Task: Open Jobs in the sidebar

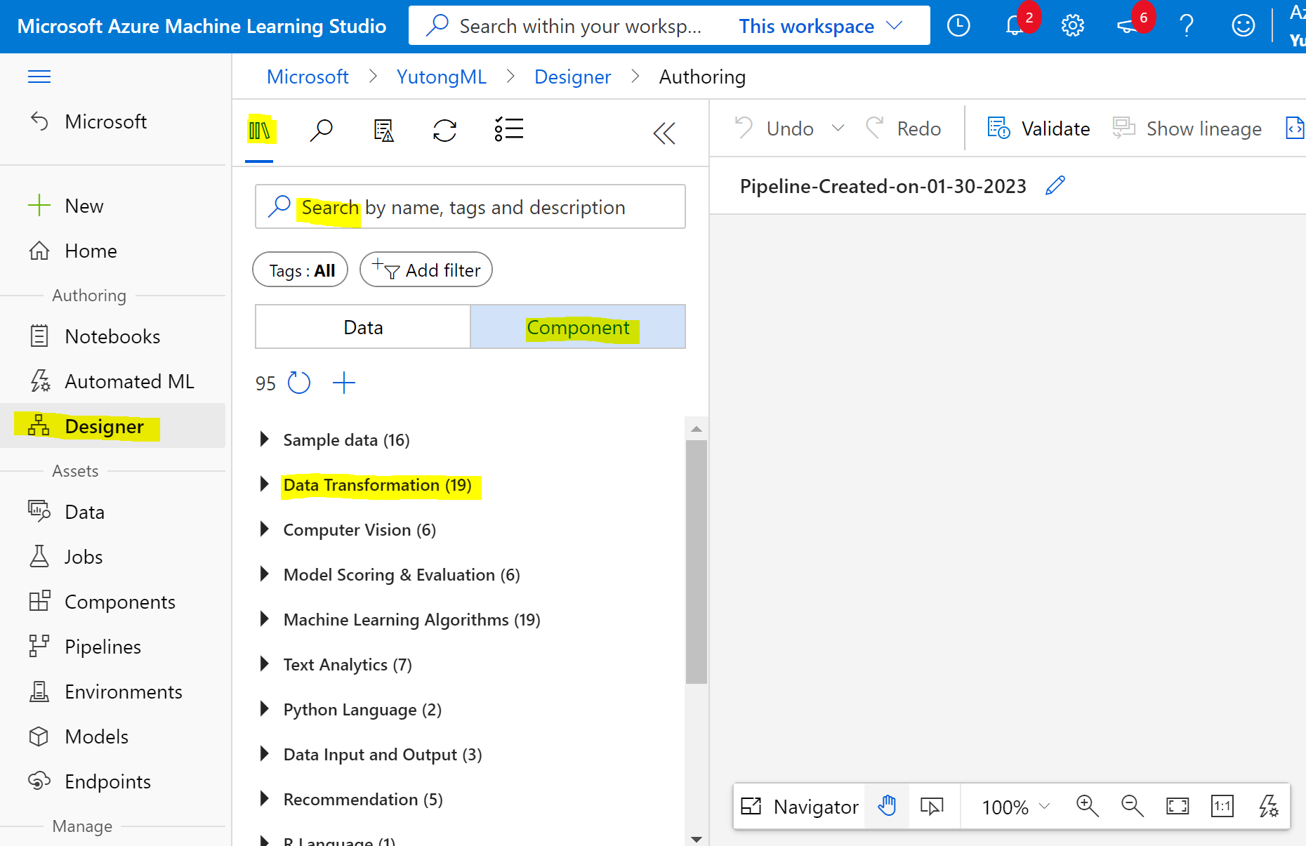Action: click(112, 557)
